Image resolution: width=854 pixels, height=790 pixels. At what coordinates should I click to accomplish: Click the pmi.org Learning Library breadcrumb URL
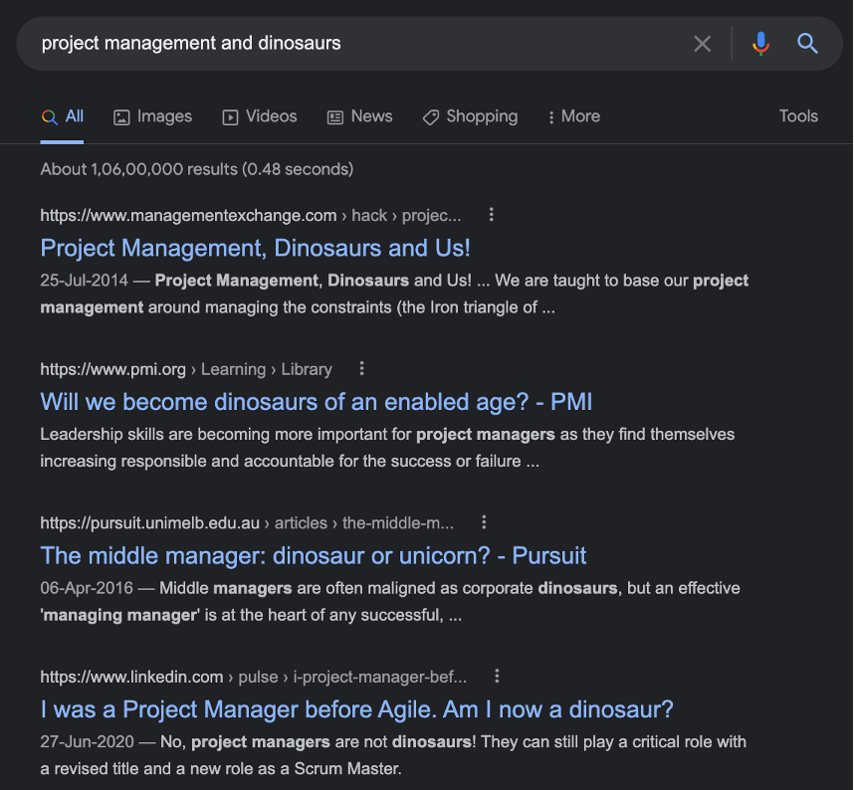[x=185, y=369]
